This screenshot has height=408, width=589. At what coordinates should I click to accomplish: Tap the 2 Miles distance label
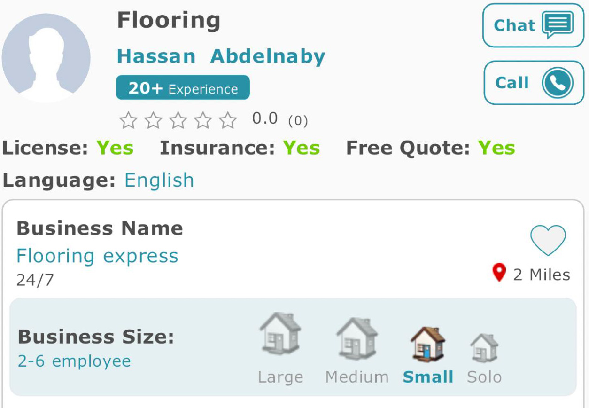point(541,275)
